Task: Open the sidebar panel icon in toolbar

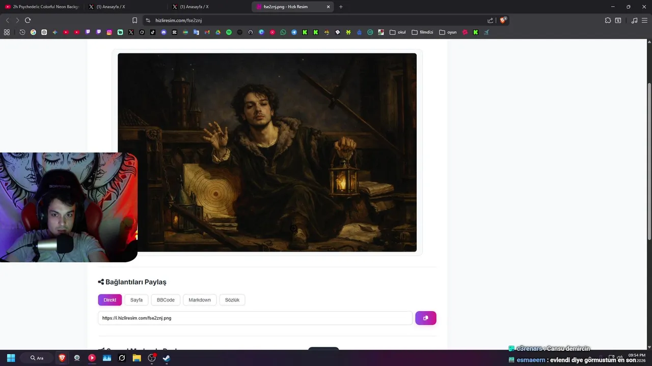Action: (x=618, y=20)
